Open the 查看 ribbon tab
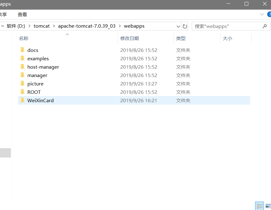Viewport: 271px width, 210px height. (x=22, y=15)
